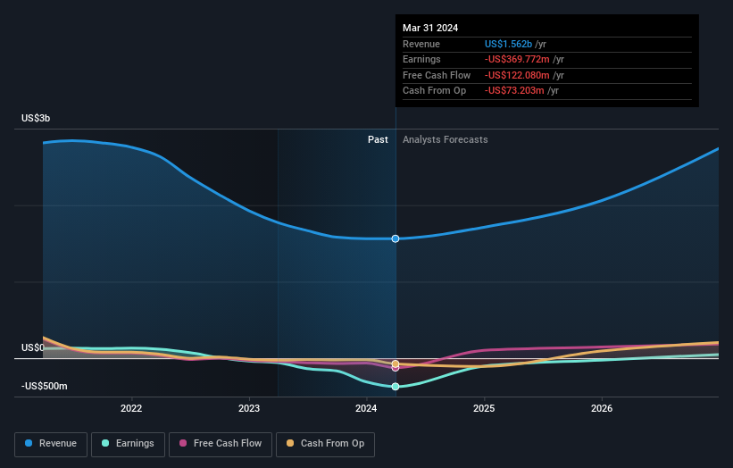733x468 pixels.
Task: Click the -US$369.772m earnings value
Action: (x=517, y=59)
